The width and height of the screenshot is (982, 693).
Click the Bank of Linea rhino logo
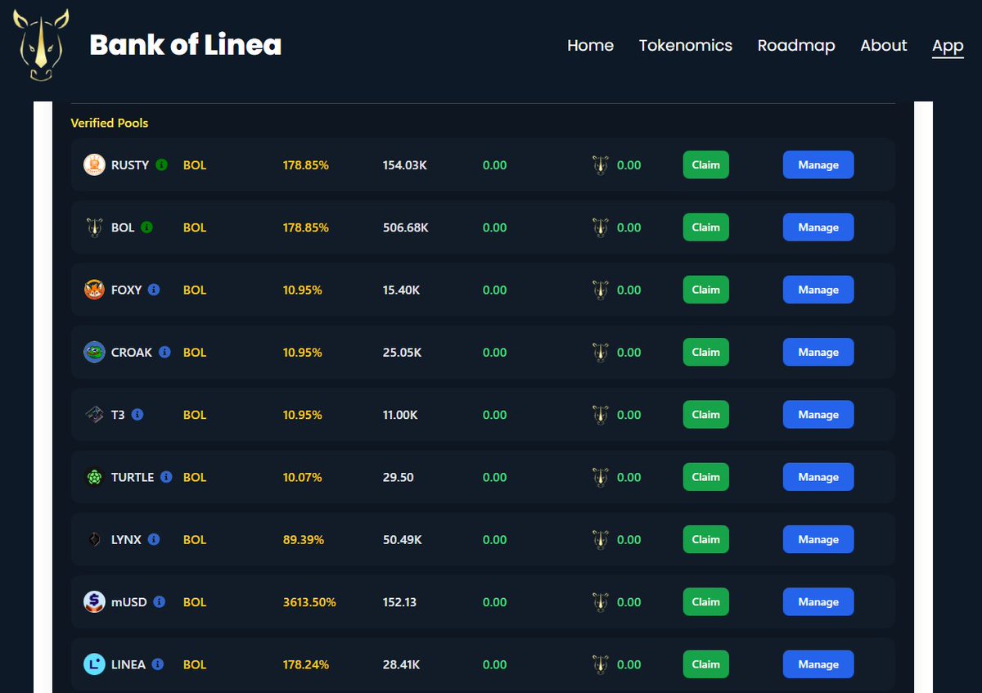(x=41, y=45)
